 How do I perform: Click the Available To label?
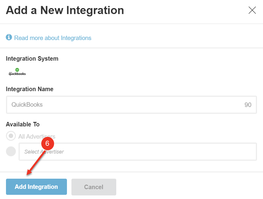point(23,124)
